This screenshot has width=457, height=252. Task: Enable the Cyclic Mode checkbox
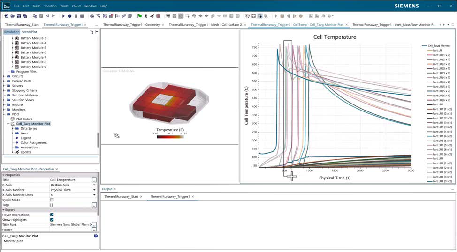(52, 200)
